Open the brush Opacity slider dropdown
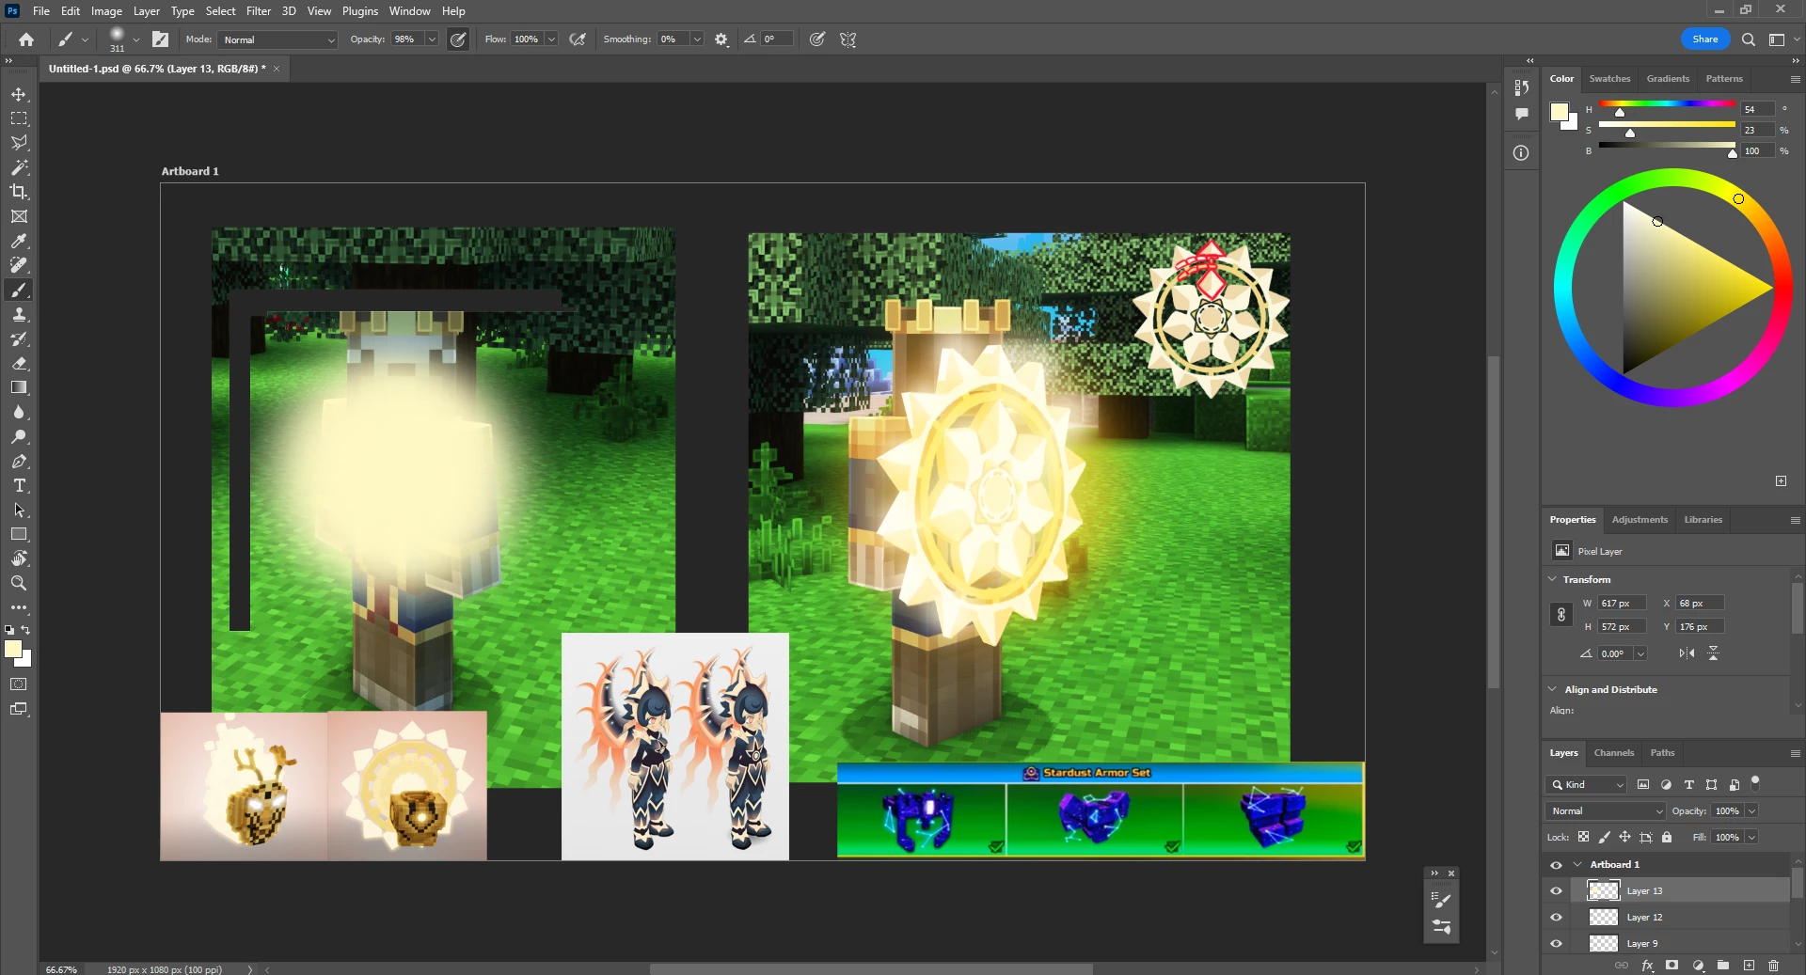The width and height of the screenshot is (1806, 975). 432,39
